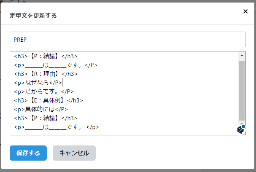The height and width of the screenshot is (172, 256).
Task: Place cursor on the 【E：具体例】 heading line
Action: click(x=49, y=100)
